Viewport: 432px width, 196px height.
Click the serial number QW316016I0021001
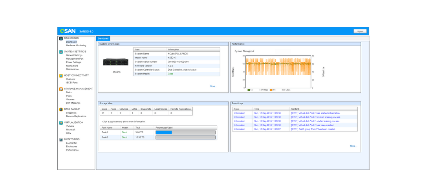tap(178, 62)
